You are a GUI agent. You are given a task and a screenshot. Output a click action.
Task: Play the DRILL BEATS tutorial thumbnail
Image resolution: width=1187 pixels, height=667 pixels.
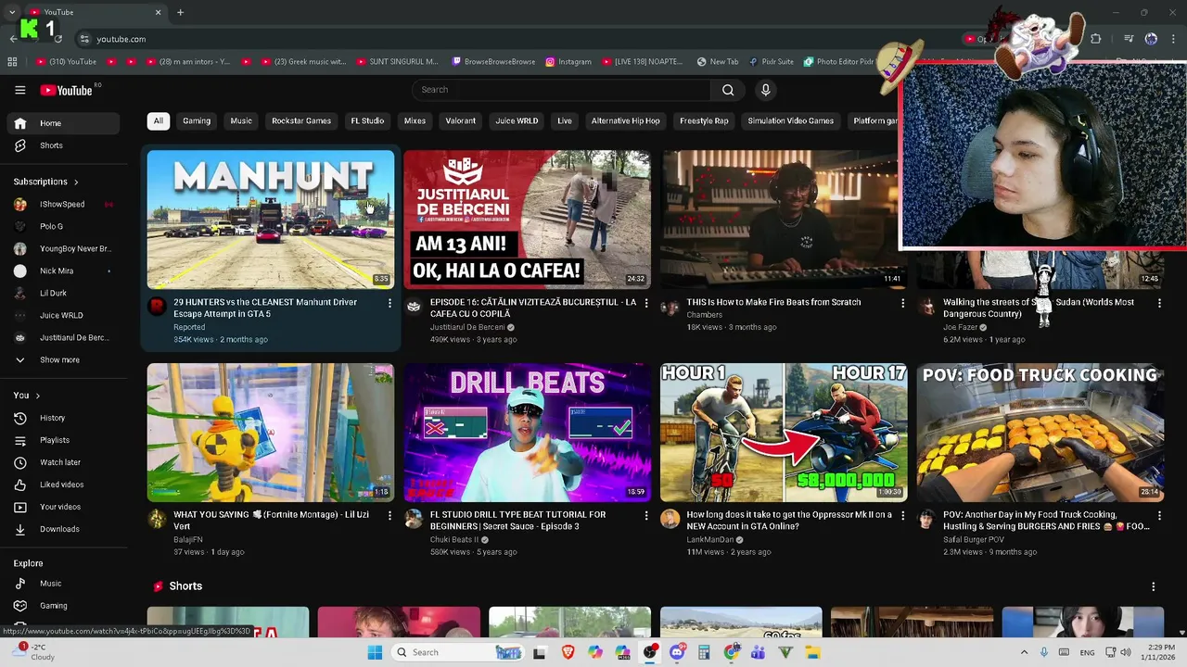[x=527, y=433]
